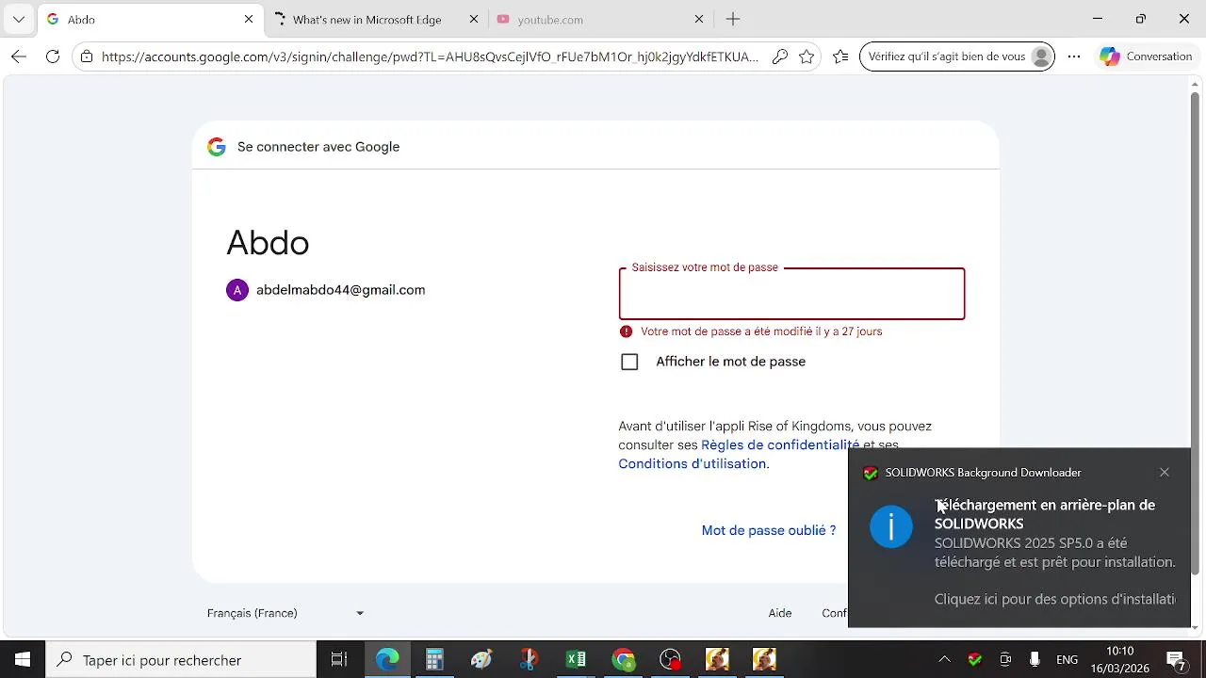Click Mot de passe oublié ?
This screenshot has width=1206, height=678.
[769, 530]
